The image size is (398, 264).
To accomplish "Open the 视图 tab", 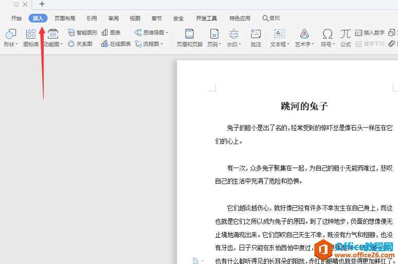I will click(x=135, y=19).
